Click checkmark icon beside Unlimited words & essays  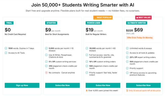click(x=127, y=48)
